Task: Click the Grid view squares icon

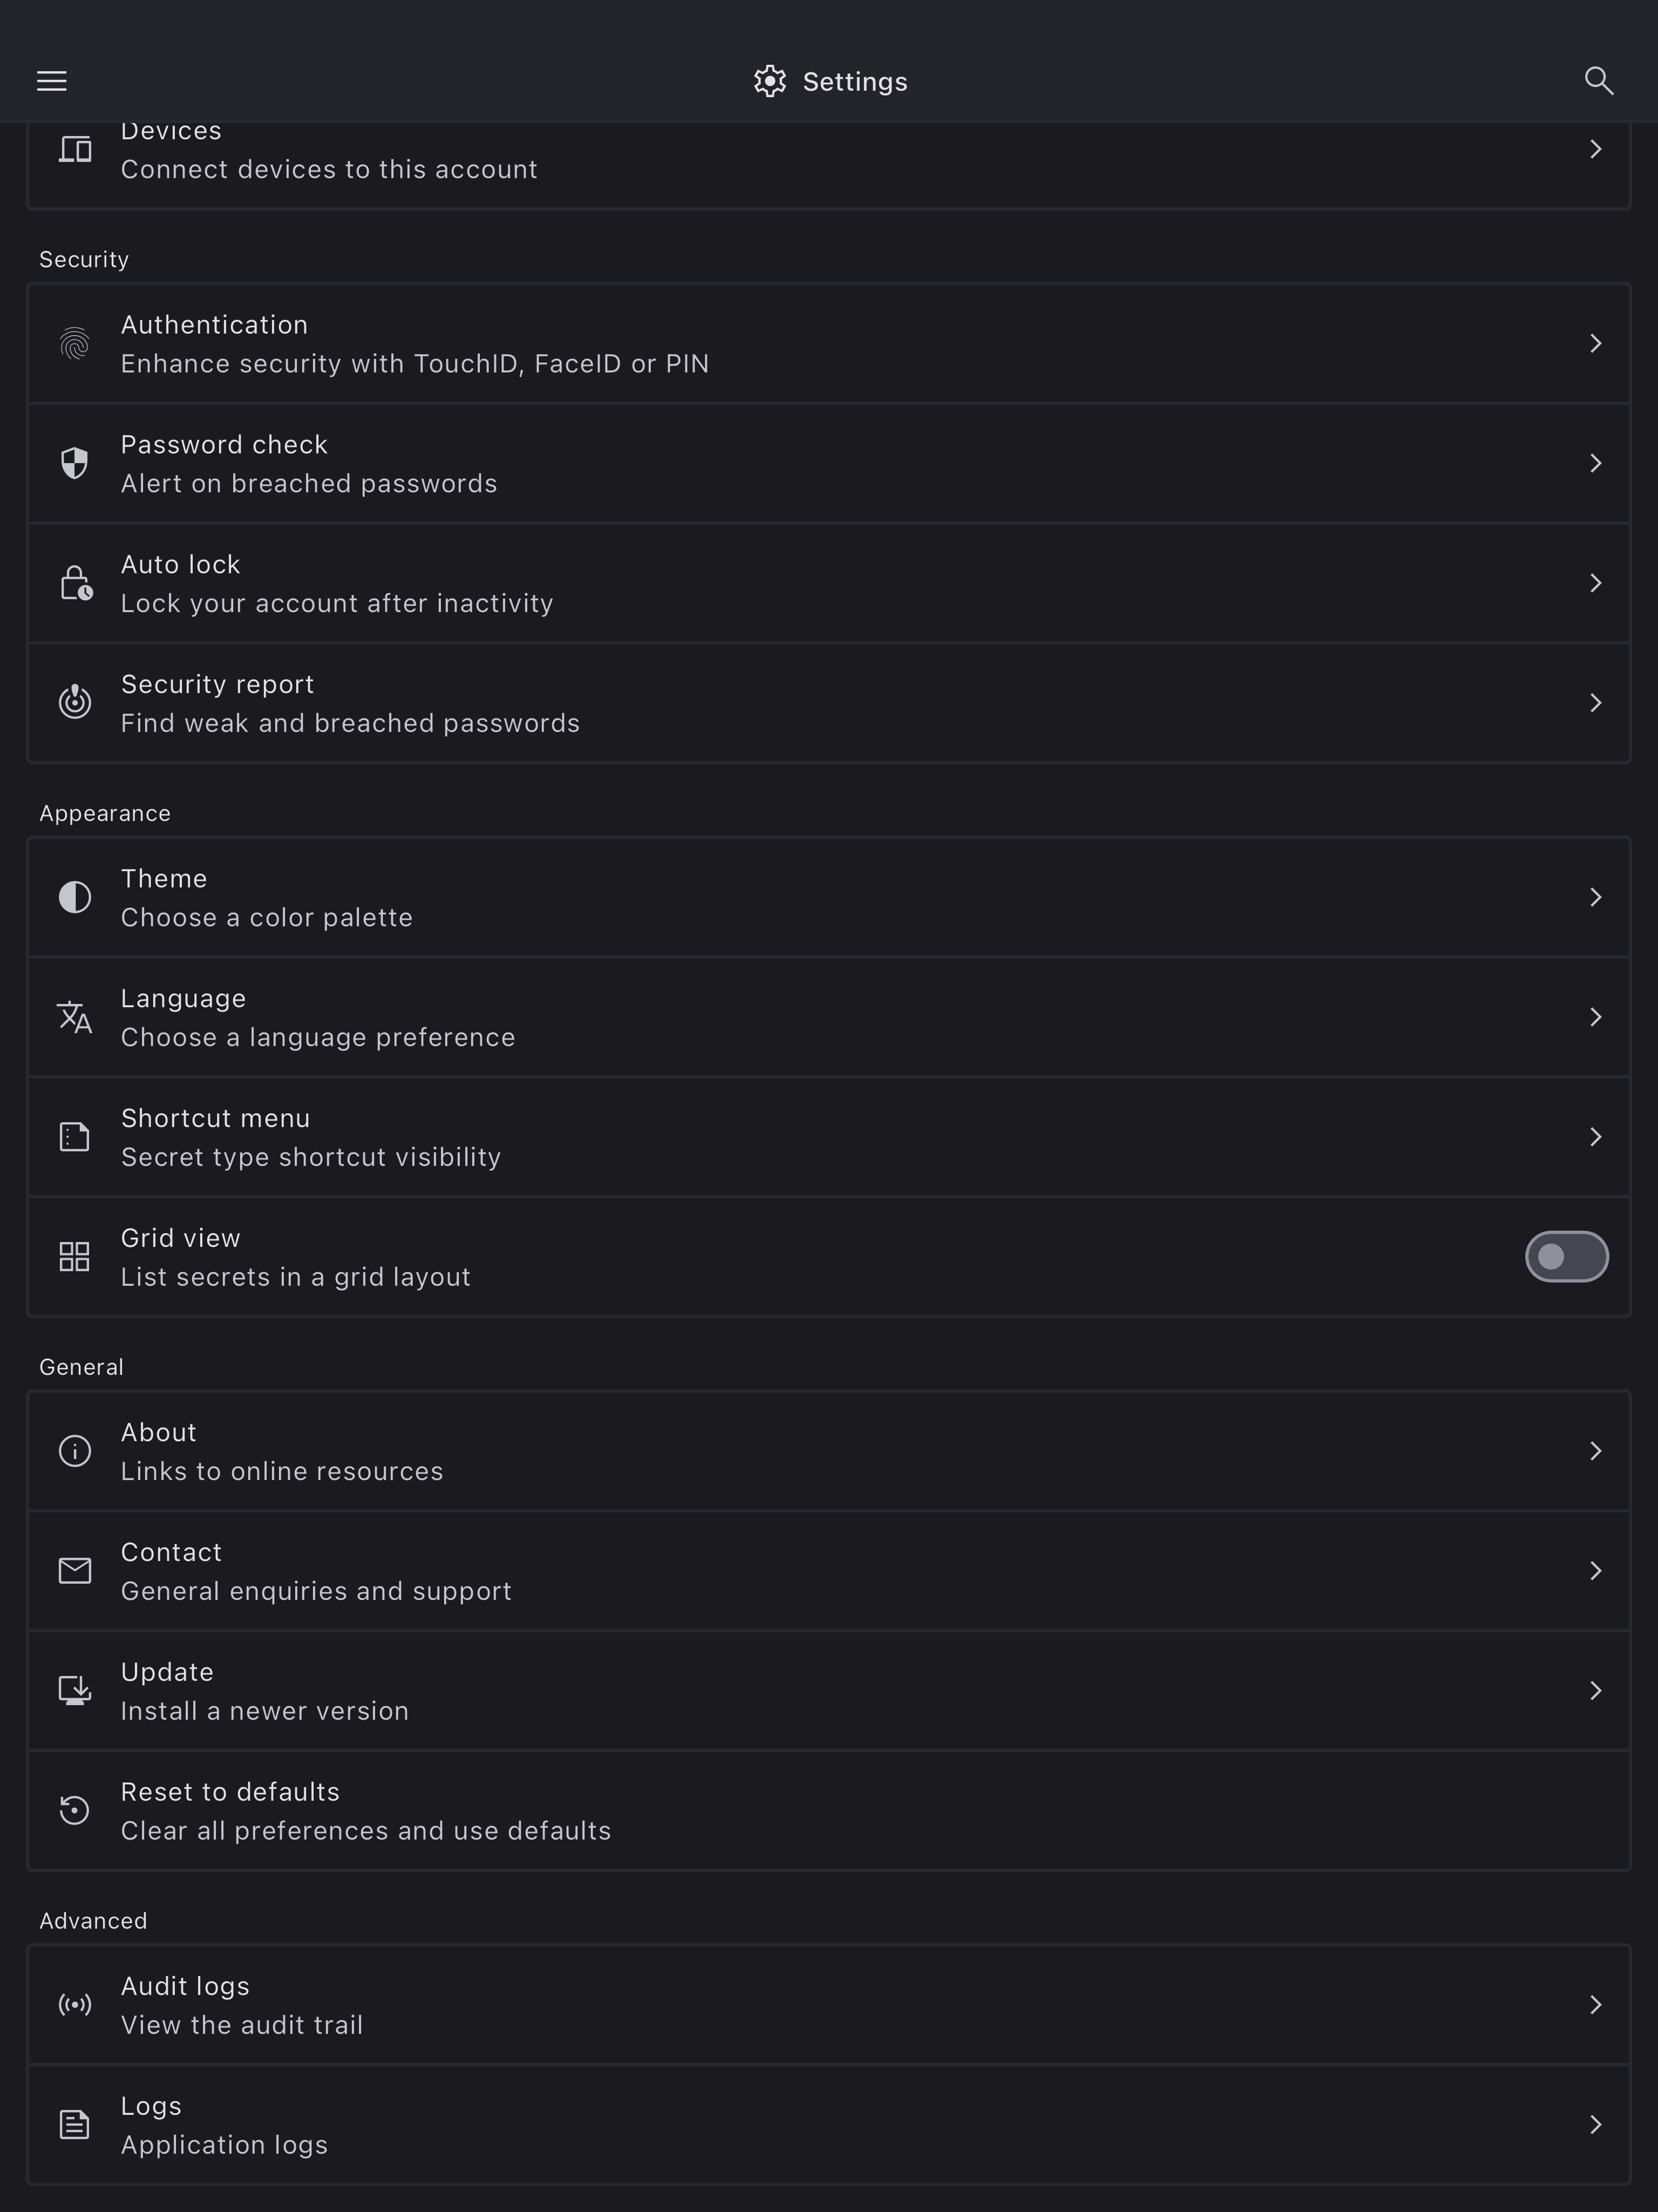Action: [x=75, y=1257]
